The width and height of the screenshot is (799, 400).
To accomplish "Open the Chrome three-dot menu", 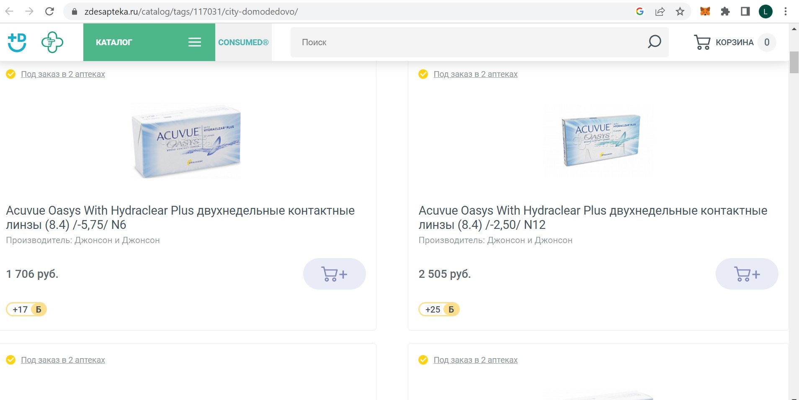I will [x=786, y=11].
